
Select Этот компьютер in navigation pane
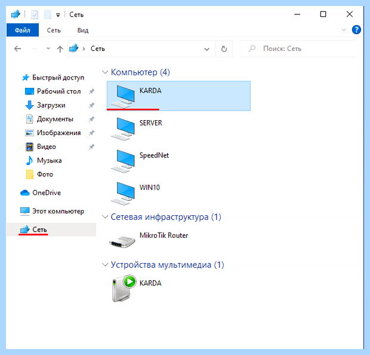(x=58, y=212)
